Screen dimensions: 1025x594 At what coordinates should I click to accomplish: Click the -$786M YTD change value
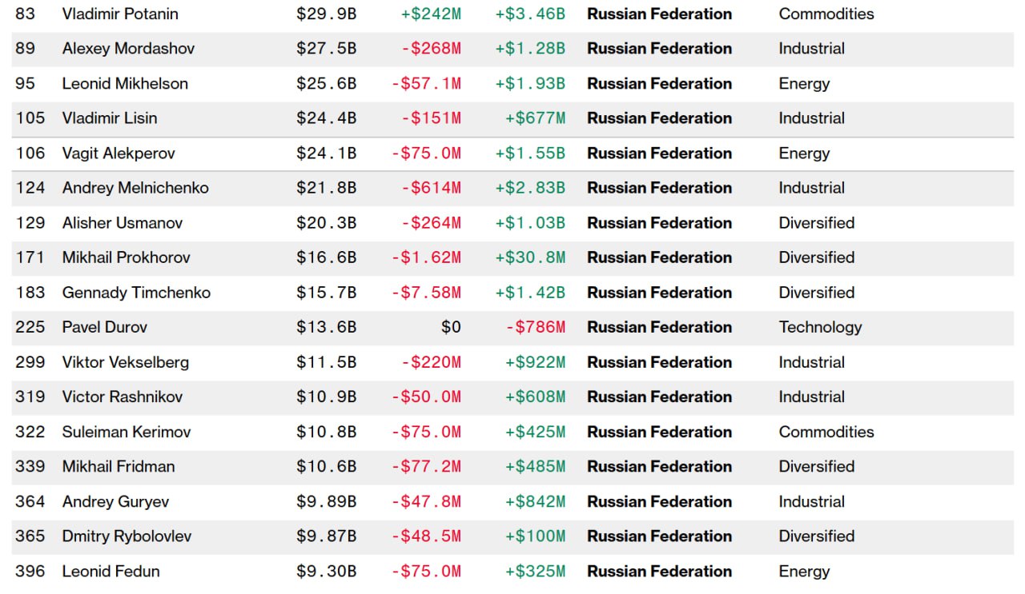(x=535, y=327)
